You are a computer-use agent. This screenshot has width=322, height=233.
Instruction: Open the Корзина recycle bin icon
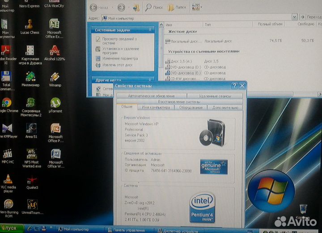[303, 212]
